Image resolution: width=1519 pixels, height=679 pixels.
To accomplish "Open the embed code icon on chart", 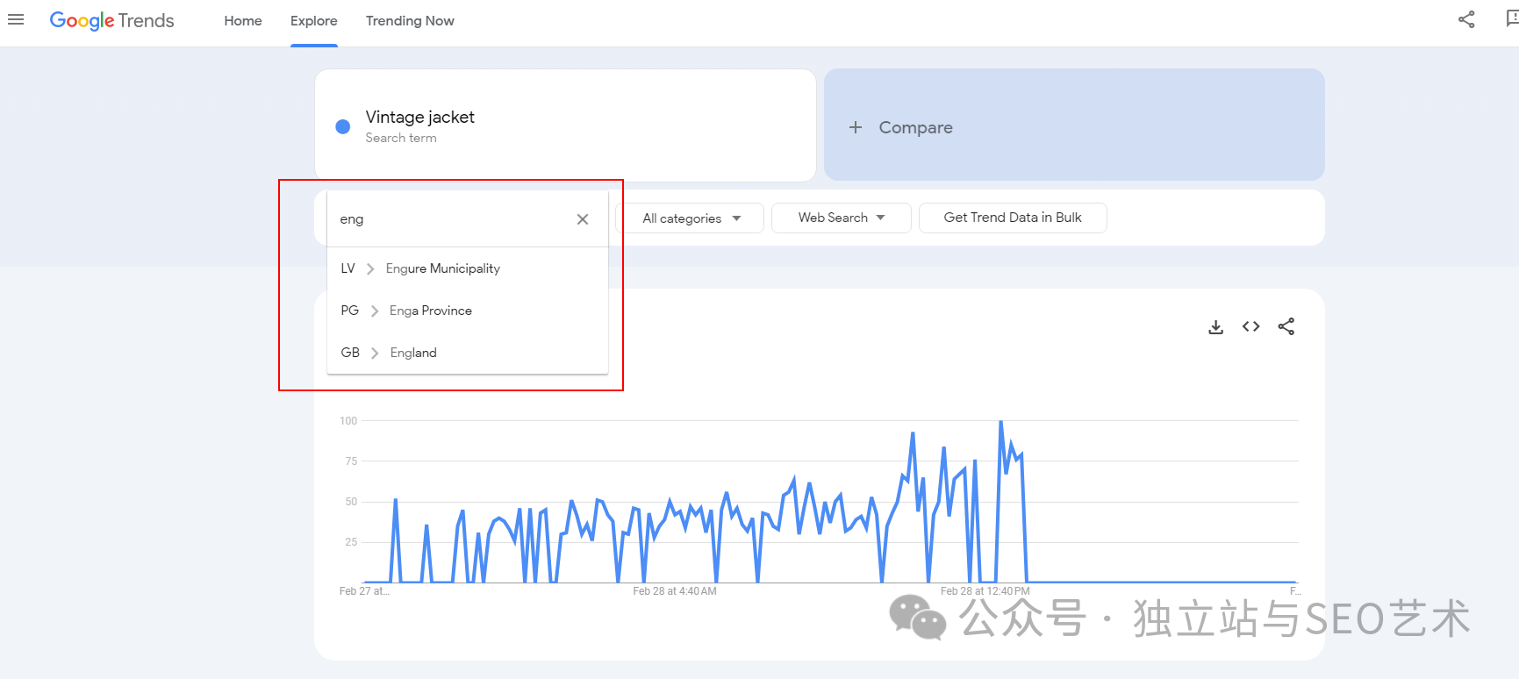I will [x=1251, y=326].
